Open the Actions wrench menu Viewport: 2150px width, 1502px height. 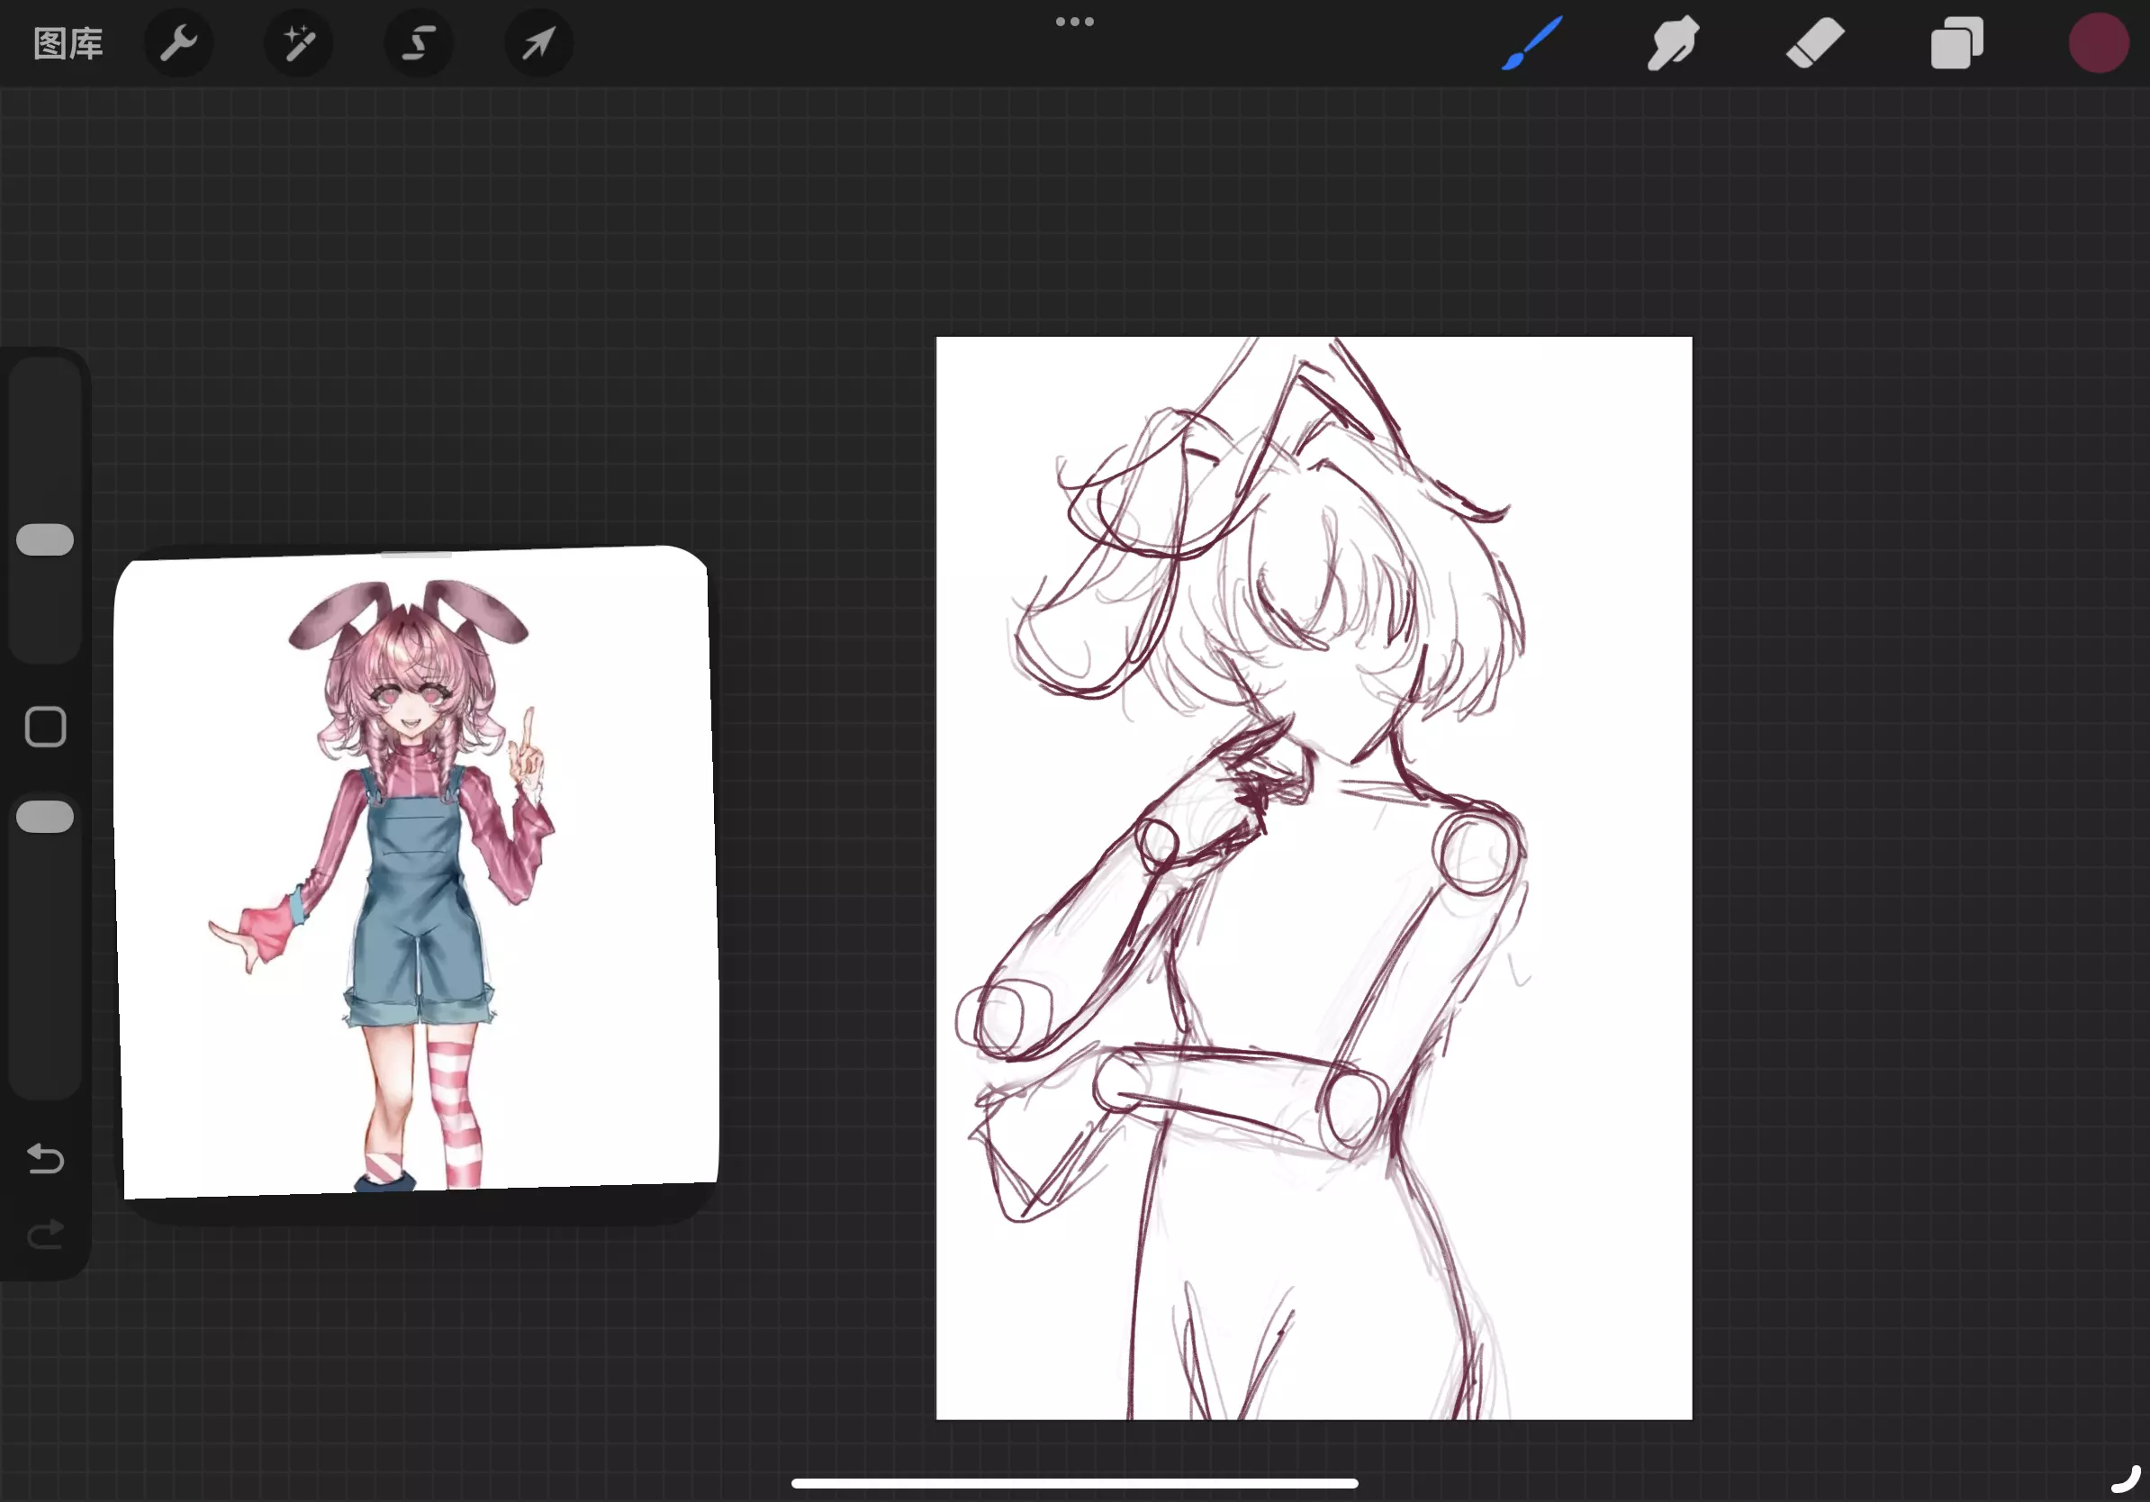[x=178, y=43]
